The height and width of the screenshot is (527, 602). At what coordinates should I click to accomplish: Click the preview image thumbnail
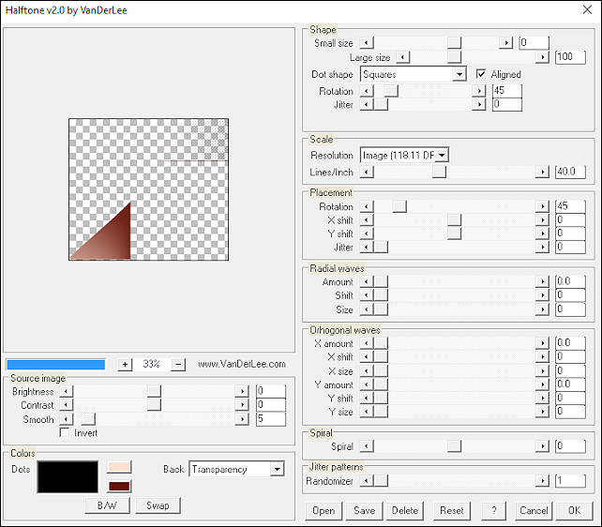[148, 189]
